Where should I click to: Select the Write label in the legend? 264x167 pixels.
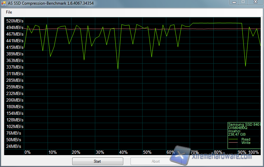[x=246, y=143]
